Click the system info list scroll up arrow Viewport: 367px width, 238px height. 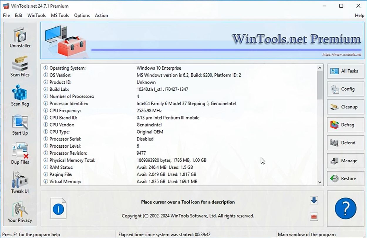tap(320, 68)
